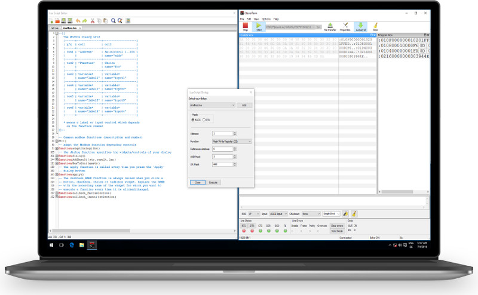The width and height of the screenshot is (478, 295).
Task: Undo the last edit in Lua editor
Action: [78, 21]
